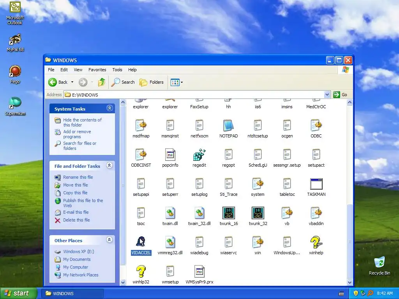Image resolution: width=399 pixels, height=299 pixels.
Task: Click task pane scroll down arrow
Action: [123, 283]
